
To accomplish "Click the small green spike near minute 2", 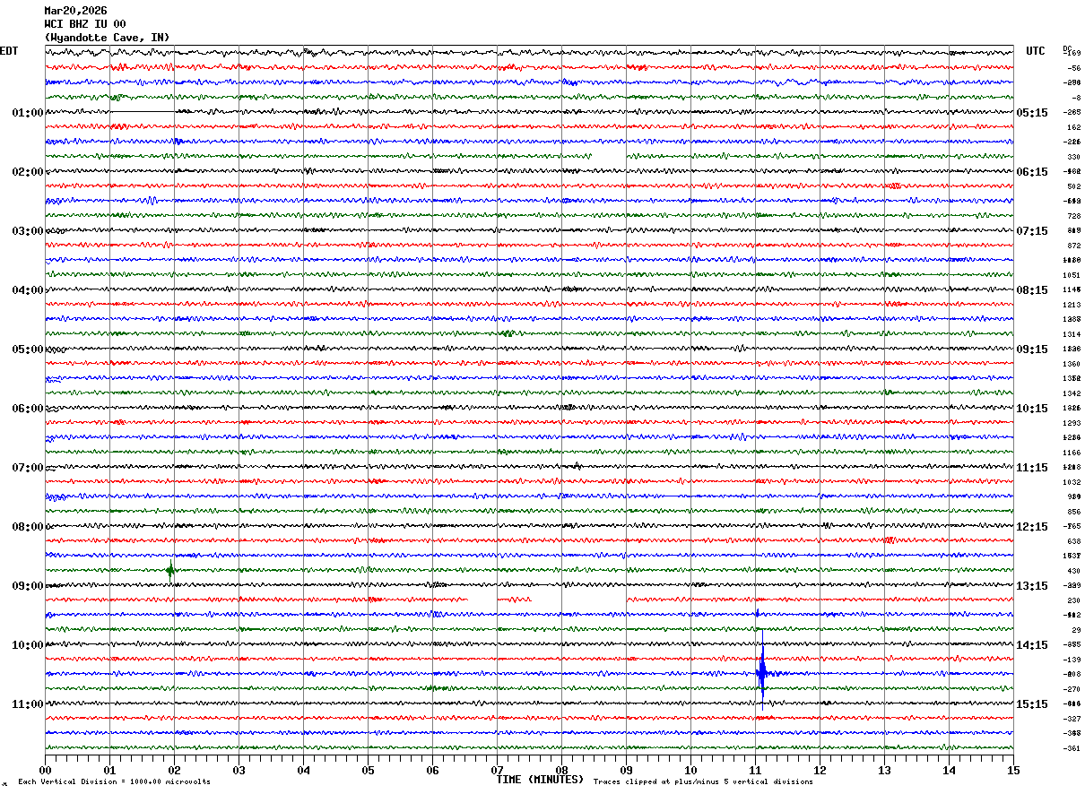I will pyautogui.click(x=171, y=570).
